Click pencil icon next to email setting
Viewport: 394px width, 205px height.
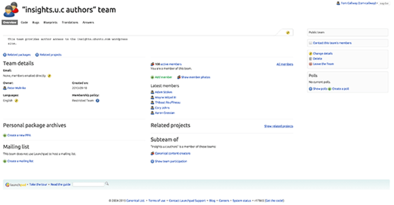pyautogui.click(x=49, y=76)
